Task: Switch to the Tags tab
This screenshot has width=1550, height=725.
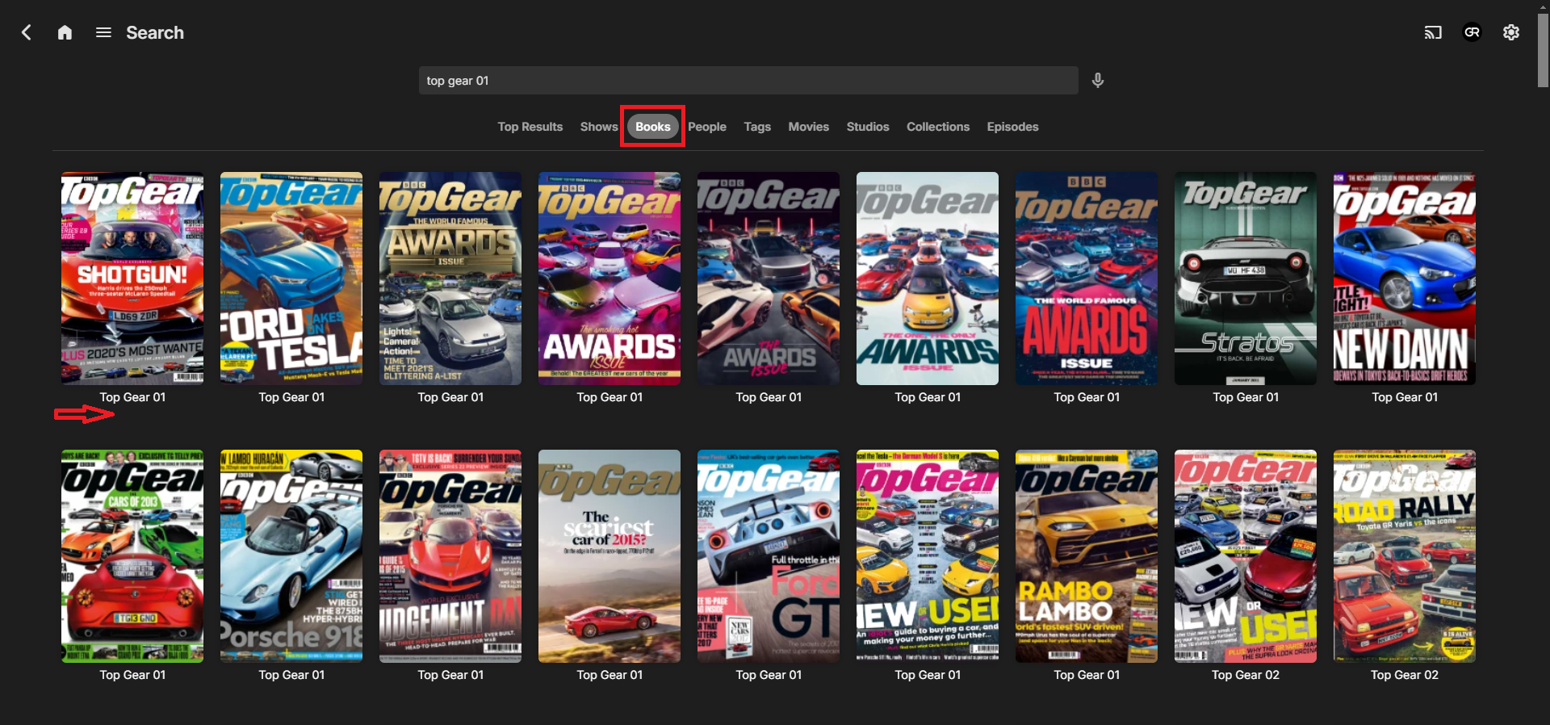Action: pyautogui.click(x=756, y=127)
